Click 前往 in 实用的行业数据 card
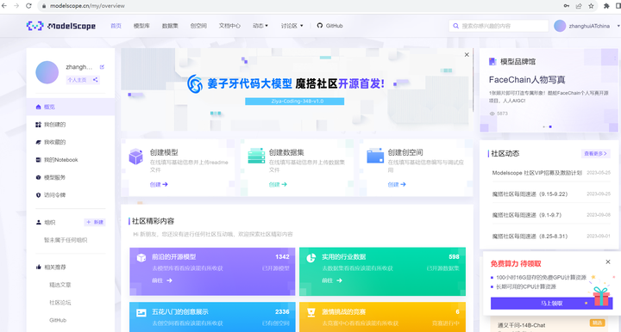Viewport: 621px width, 332px height. coord(332,280)
